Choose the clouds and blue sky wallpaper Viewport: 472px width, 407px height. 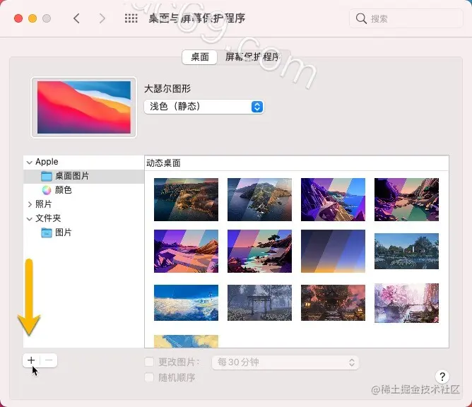pos(186,302)
